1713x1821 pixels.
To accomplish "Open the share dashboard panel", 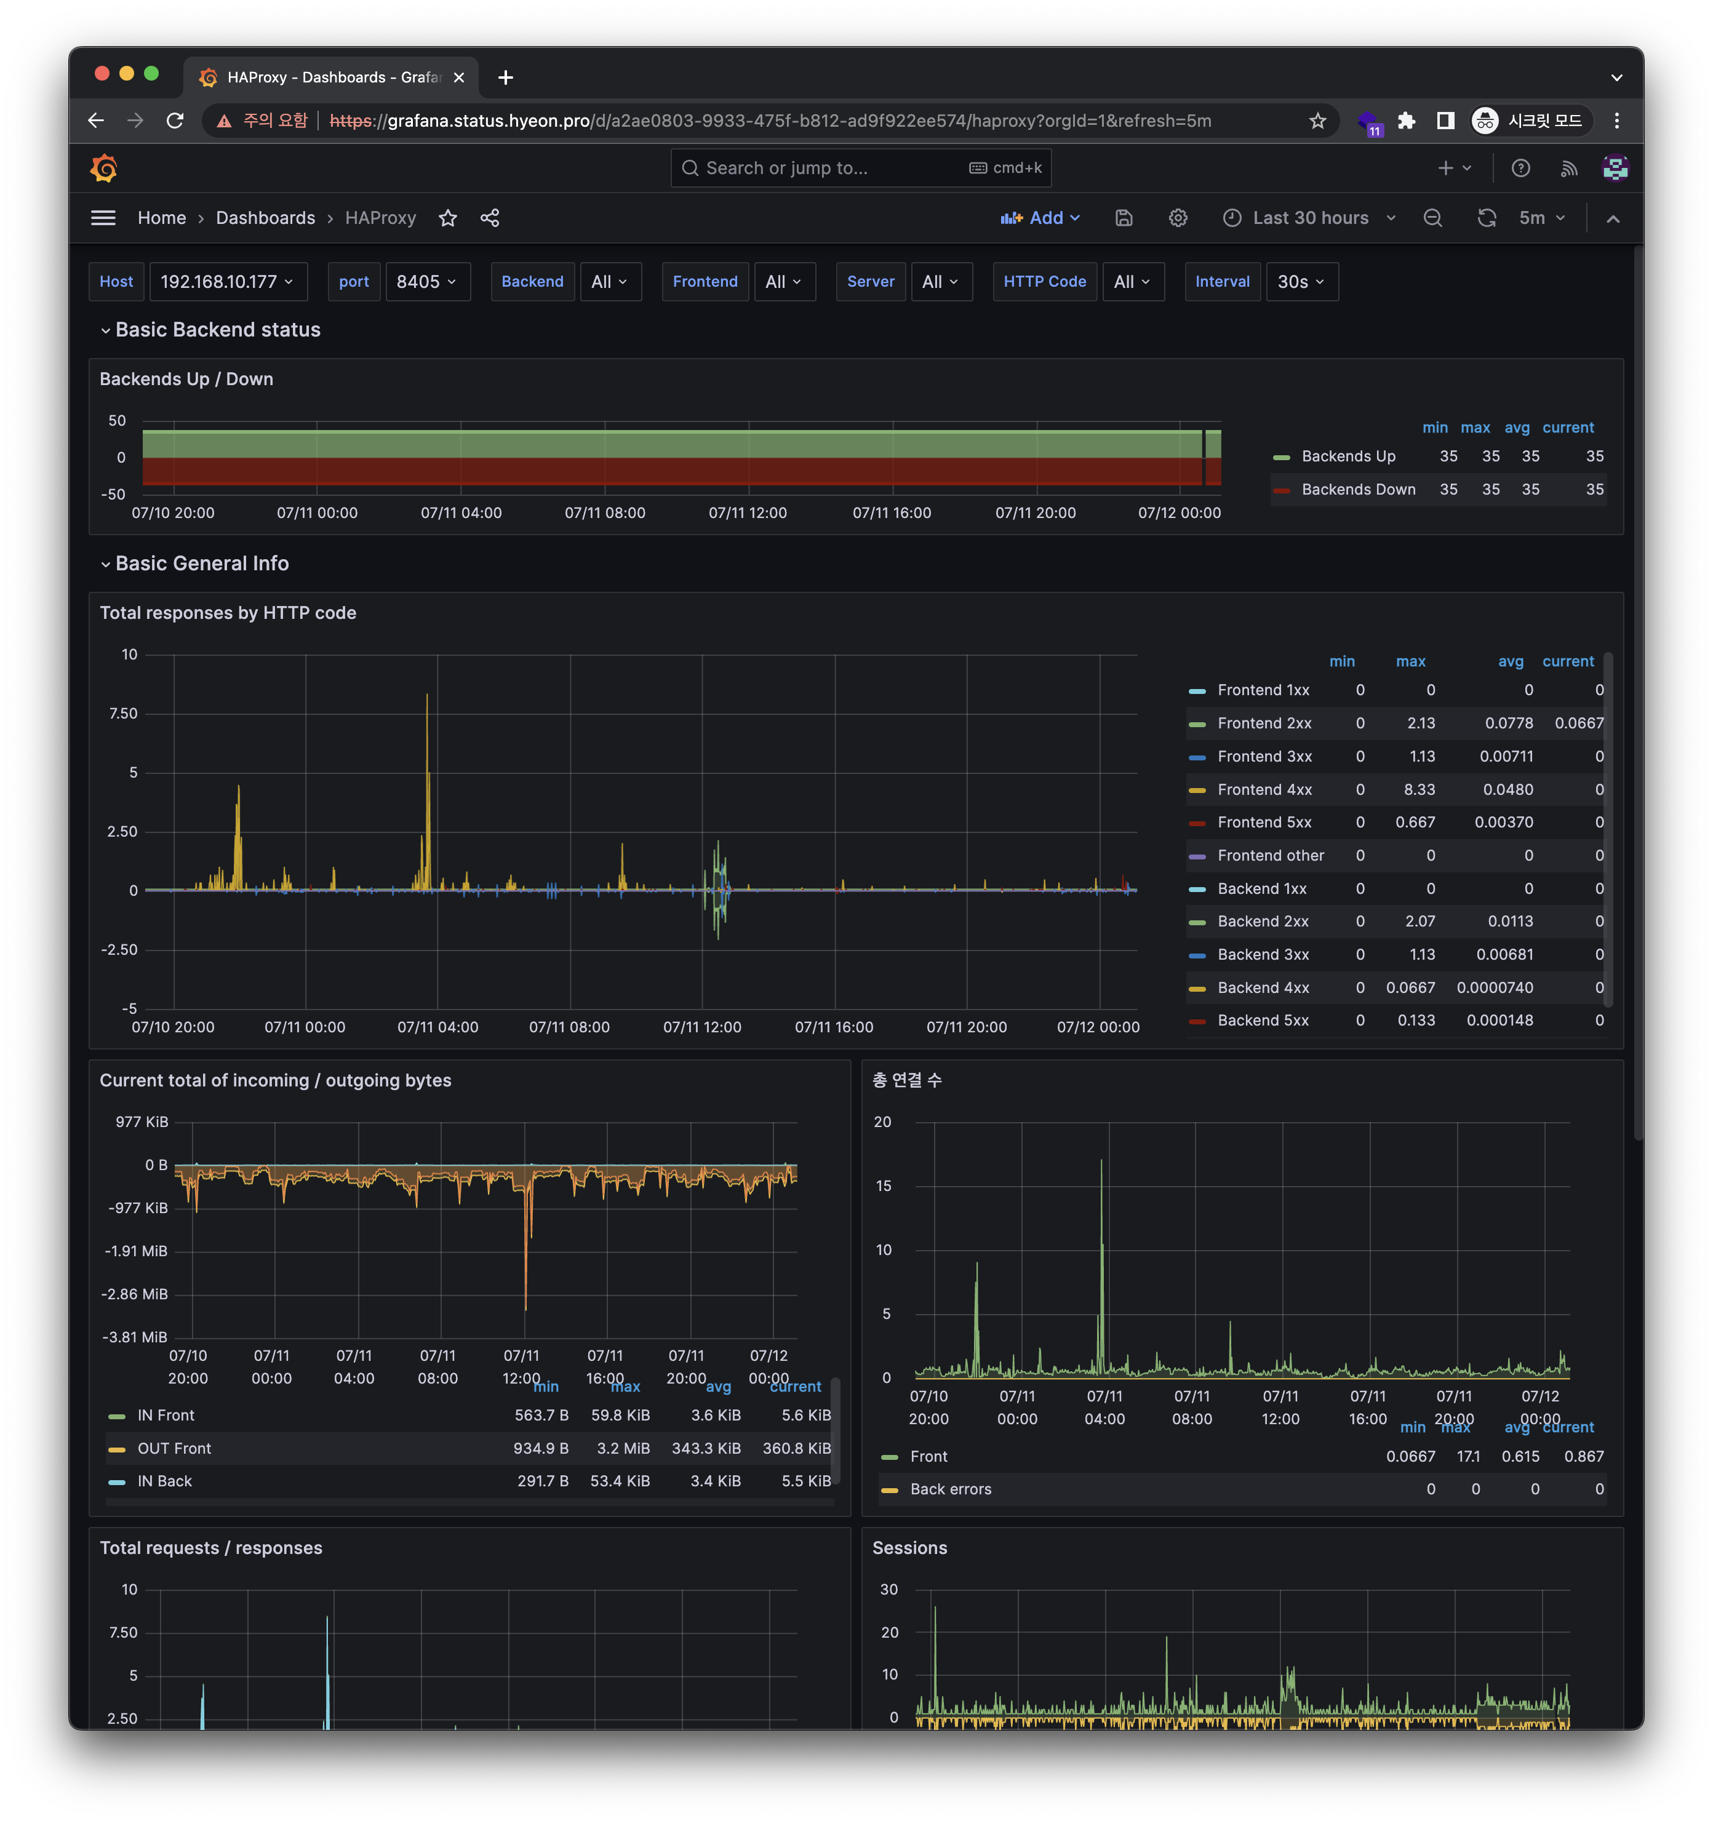I will 490,218.
